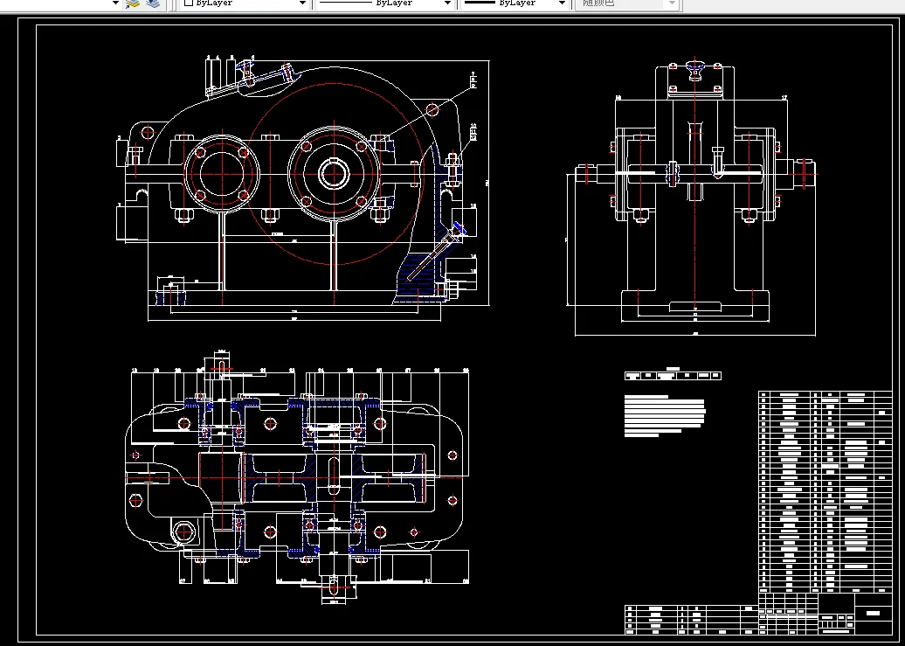Expand the layer list dropdown arrow
This screenshot has width=905, height=646.
coord(115,3)
